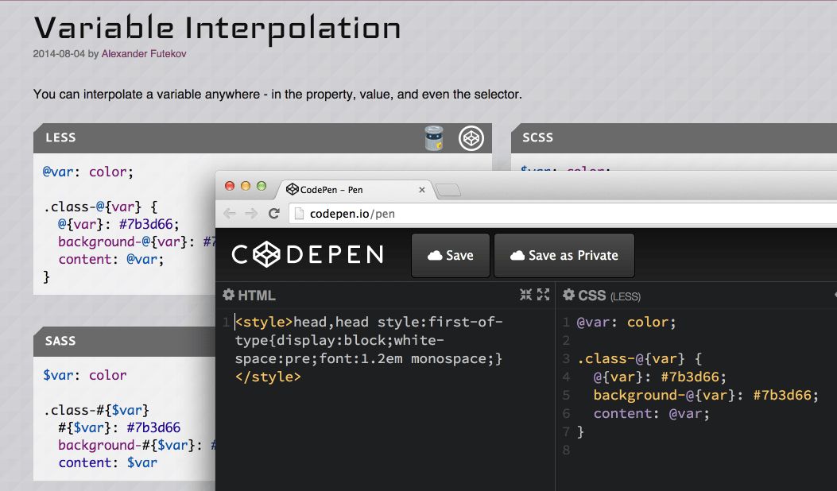Open the CSS panel settings gear
The height and width of the screenshot is (491, 837).
tap(568, 295)
